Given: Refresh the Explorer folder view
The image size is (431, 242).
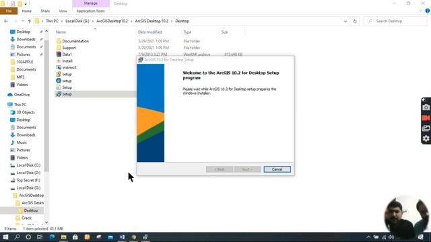Looking at the screenshot, I should pyautogui.click(x=355, y=21).
